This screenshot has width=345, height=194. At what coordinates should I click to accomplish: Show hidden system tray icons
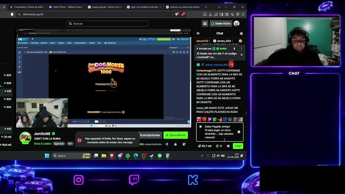(x=202, y=156)
